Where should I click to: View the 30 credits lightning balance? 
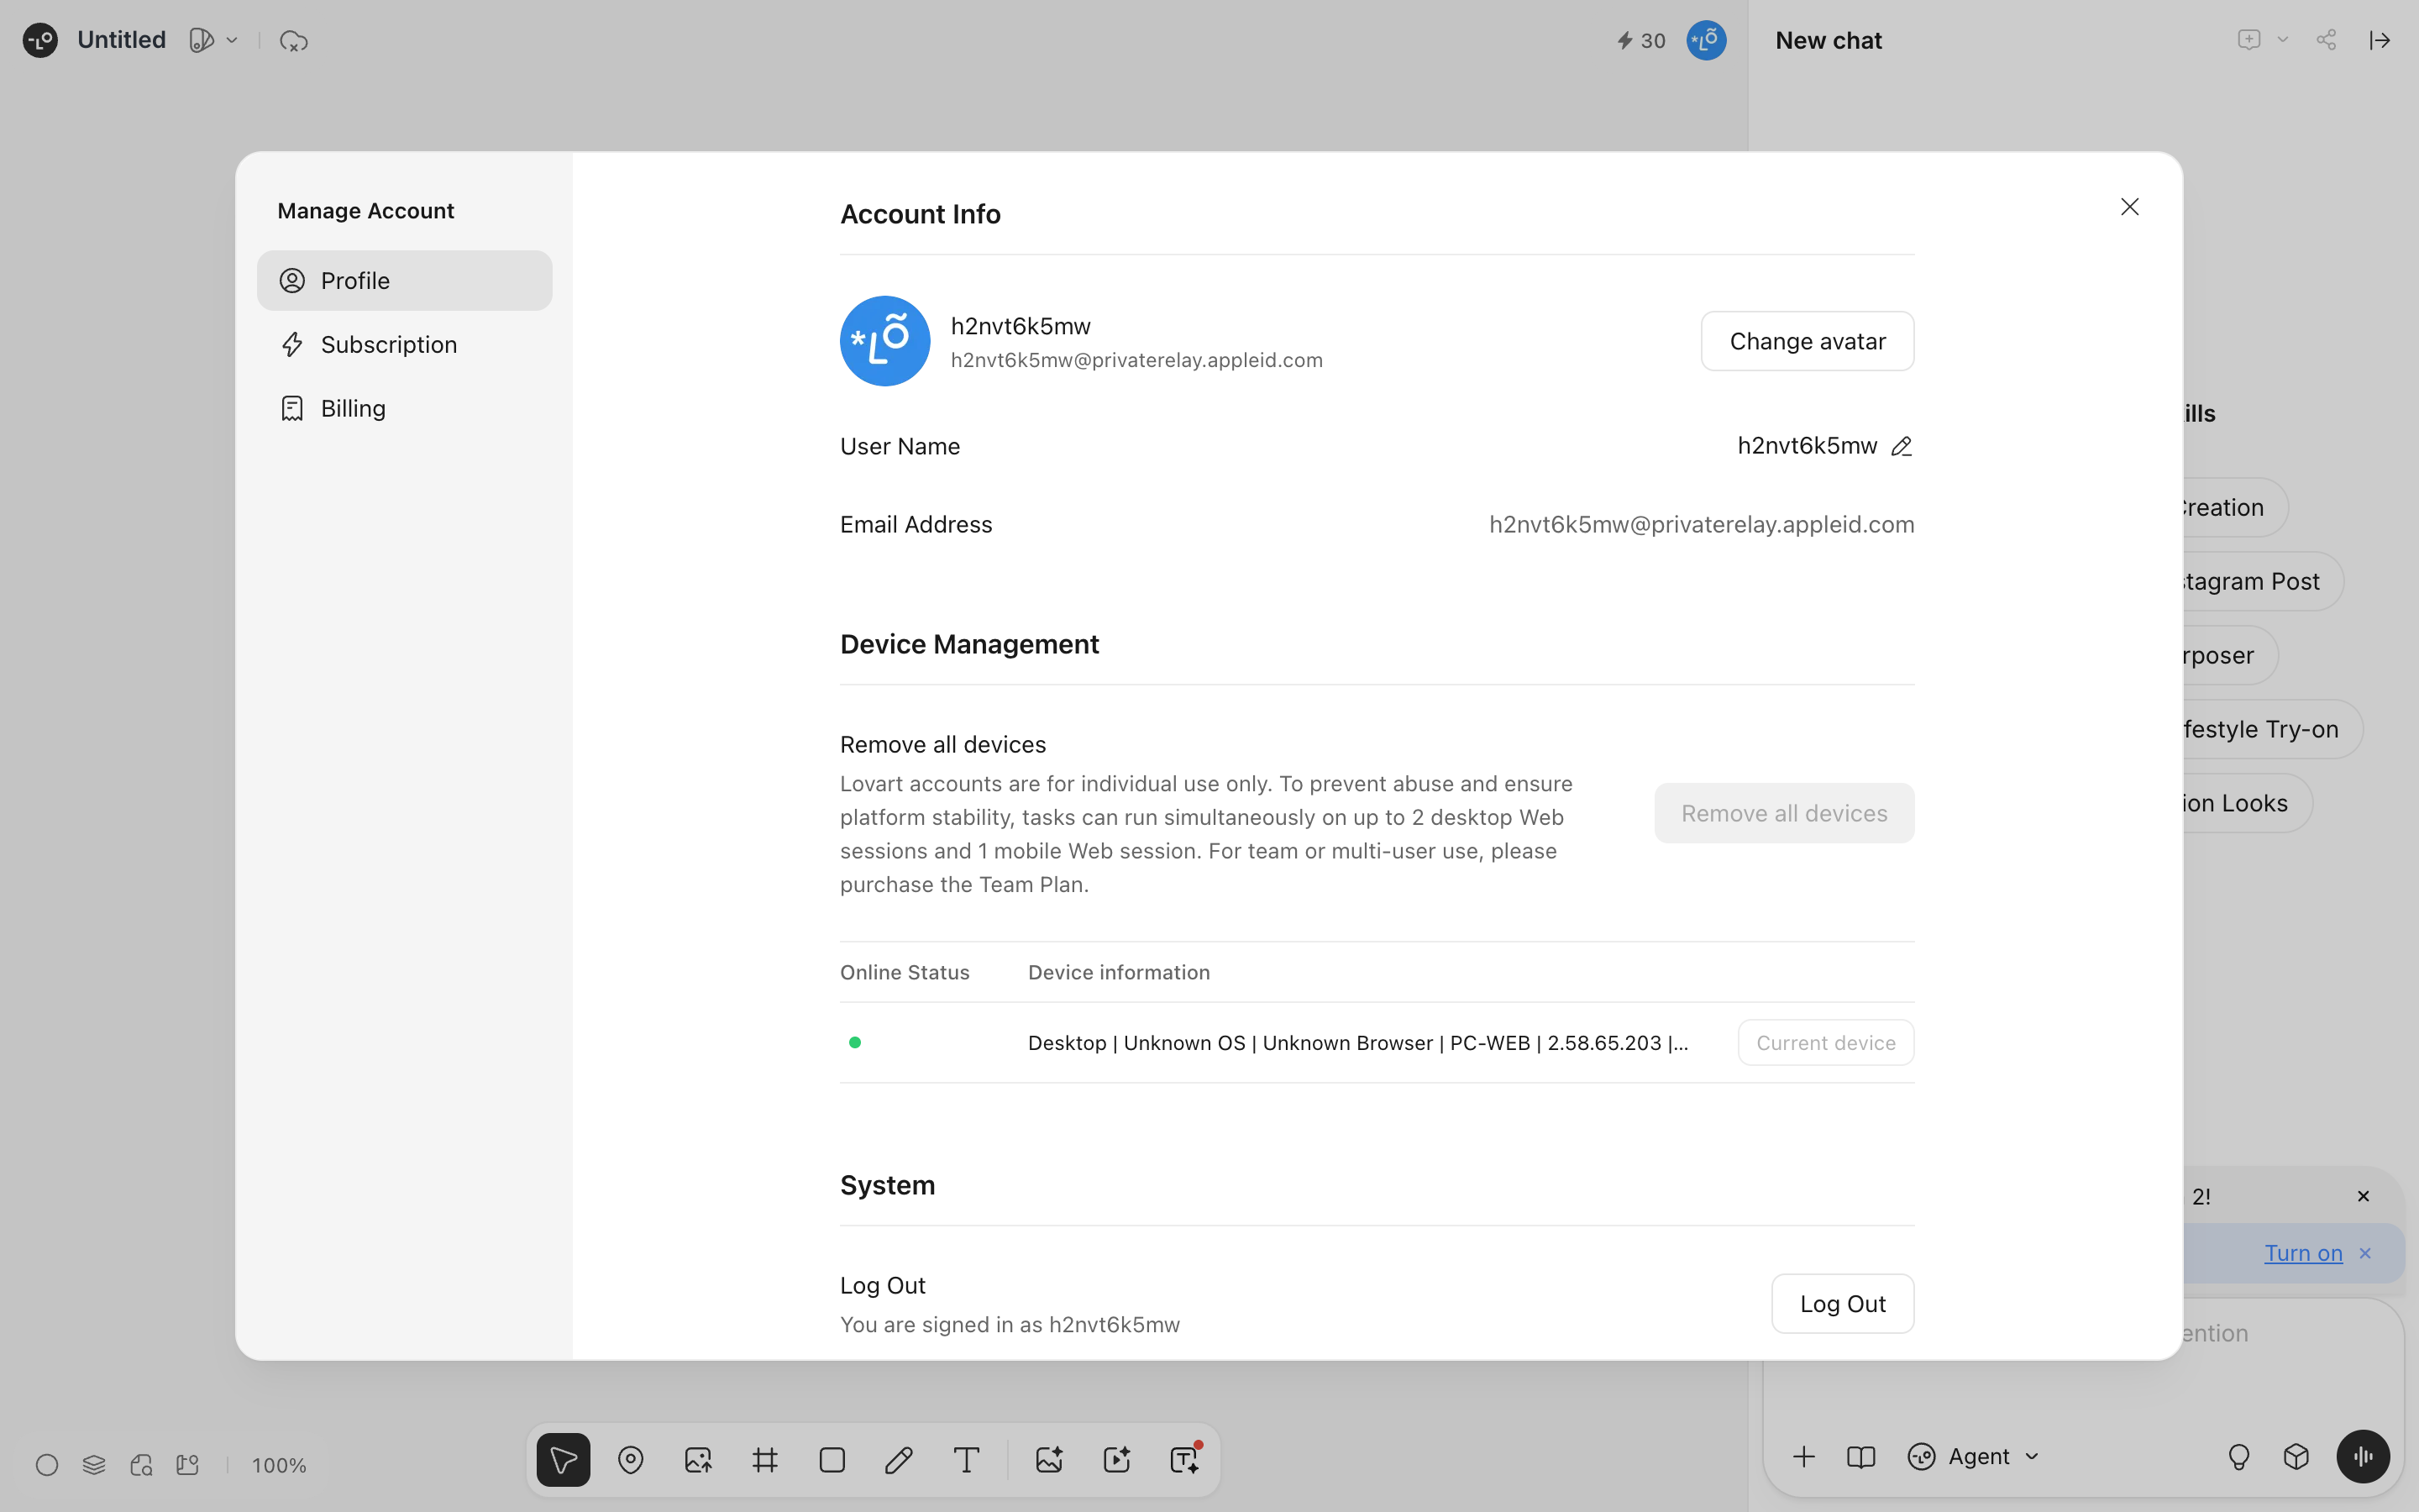click(1640, 41)
